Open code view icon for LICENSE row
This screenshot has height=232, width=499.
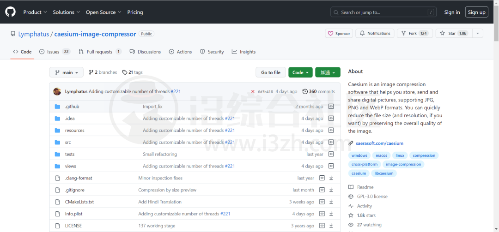pos(322,226)
